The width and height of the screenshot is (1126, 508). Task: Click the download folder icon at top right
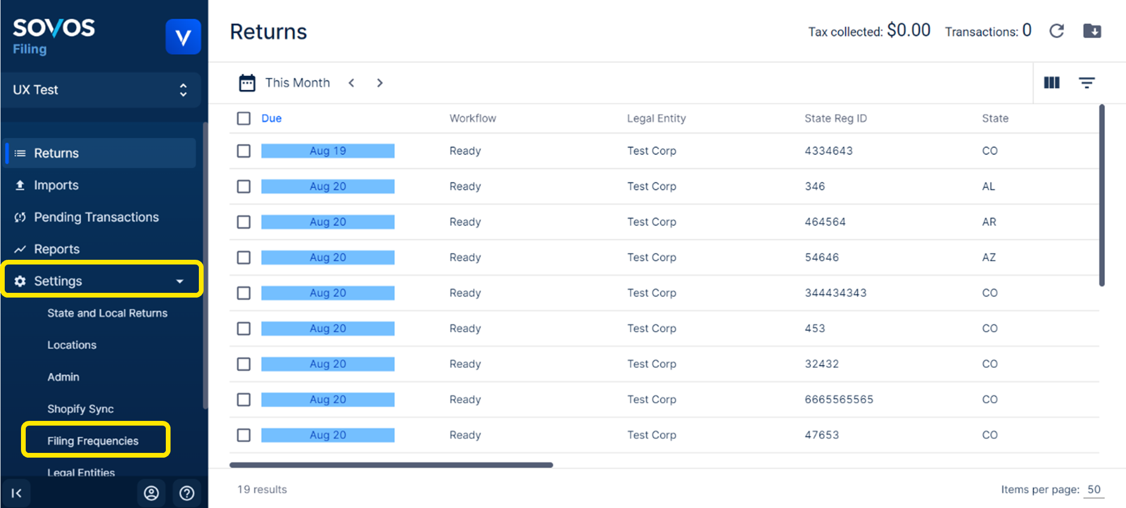1092,31
